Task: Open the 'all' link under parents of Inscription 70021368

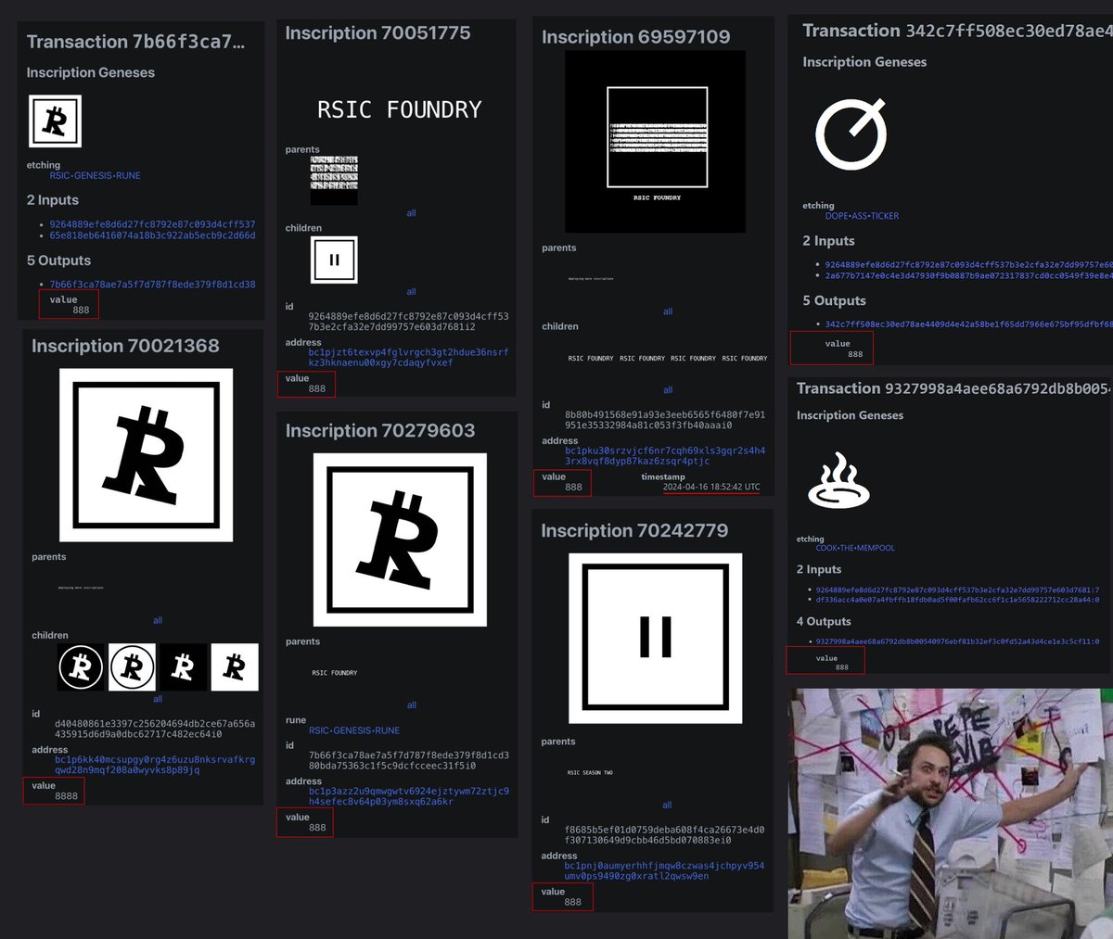Action: 158,620
